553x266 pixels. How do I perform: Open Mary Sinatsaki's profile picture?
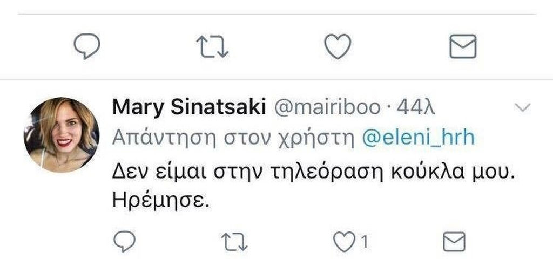click(x=62, y=135)
